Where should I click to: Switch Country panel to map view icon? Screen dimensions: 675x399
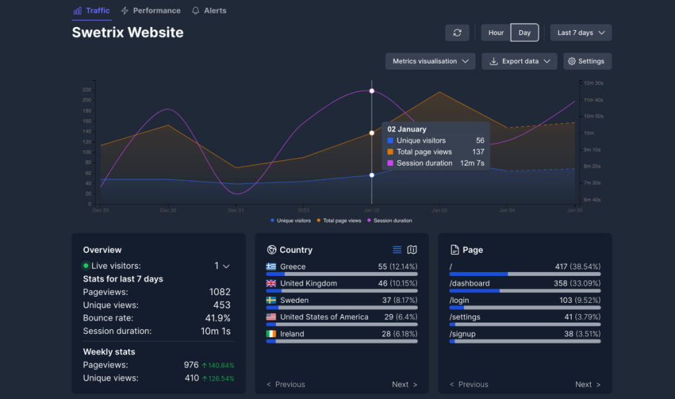click(x=412, y=250)
